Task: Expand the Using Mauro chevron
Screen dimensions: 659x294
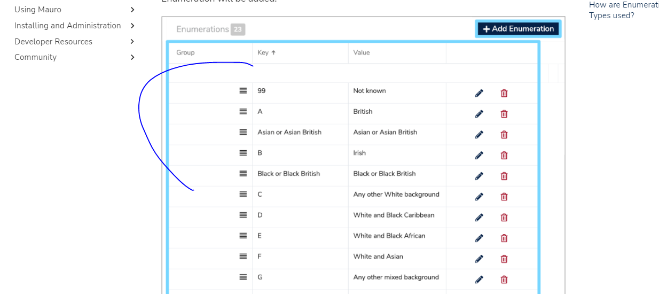Action: tap(132, 10)
